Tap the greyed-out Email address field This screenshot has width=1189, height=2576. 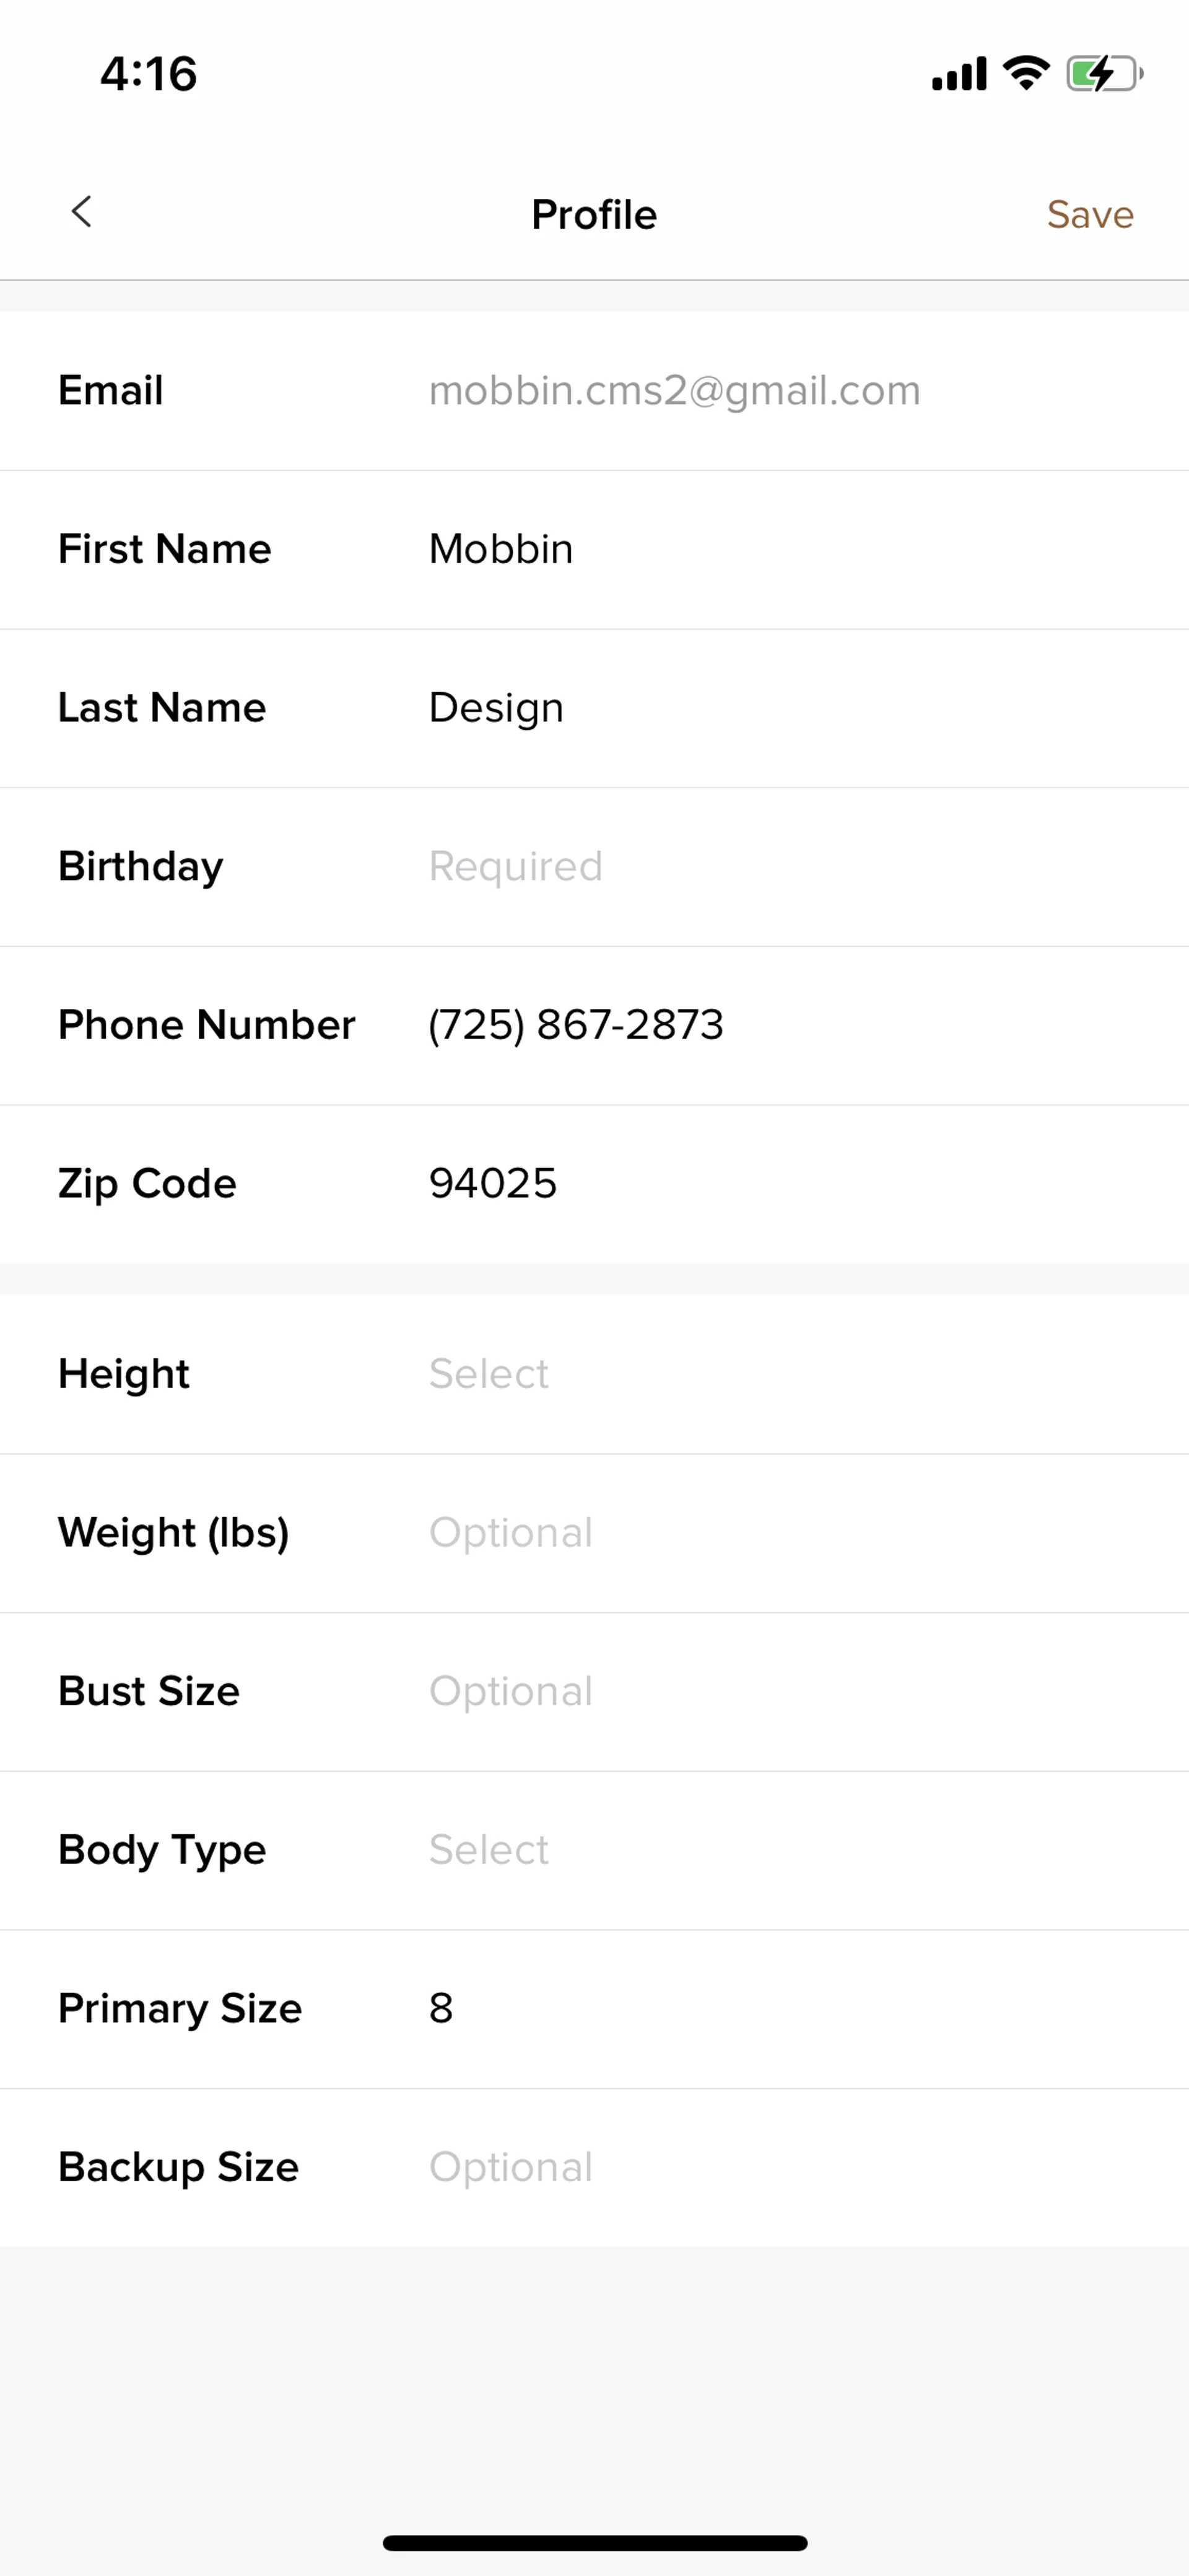click(674, 390)
